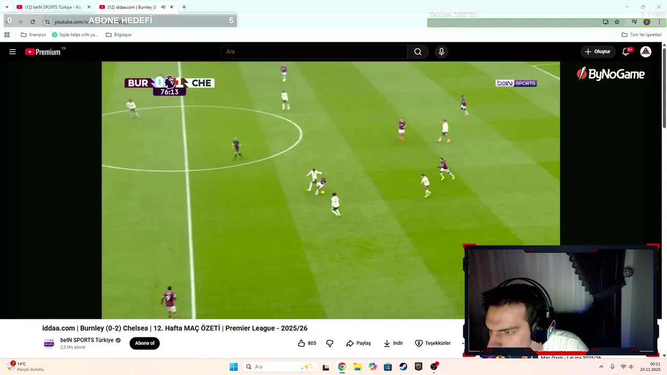The height and width of the screenshot is (375, 667).
Task: Open the tab search dropdown arrow
Action: (7, 7)
